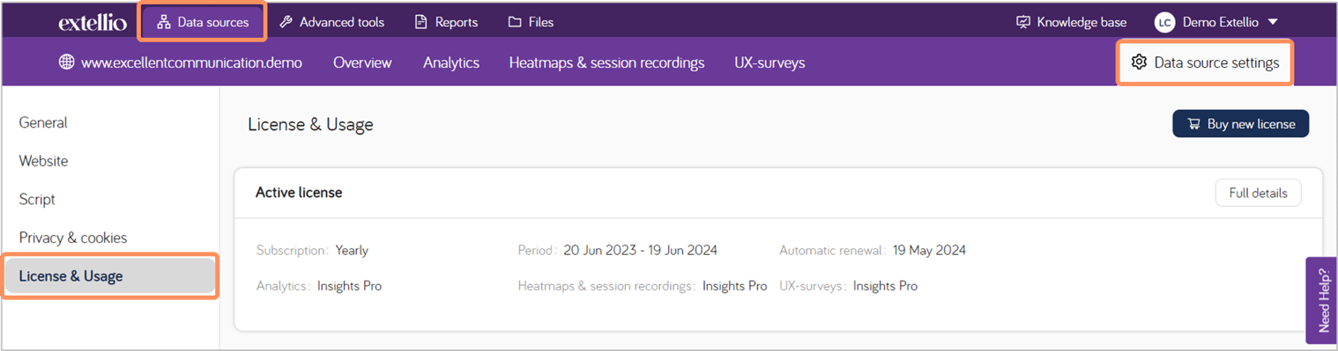This screenshot has height=351, width=1338.
Task: Open the Script settings section
Action: pos(37,200)
